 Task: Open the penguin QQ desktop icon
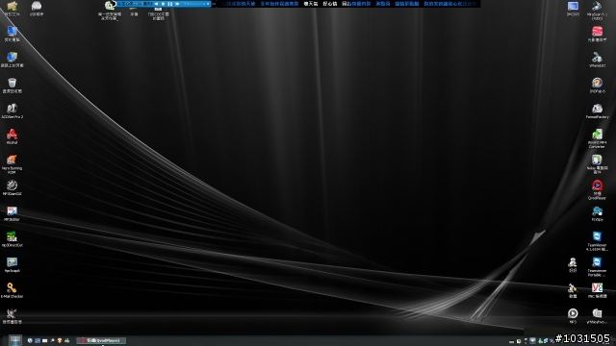[x=573, y=262]
